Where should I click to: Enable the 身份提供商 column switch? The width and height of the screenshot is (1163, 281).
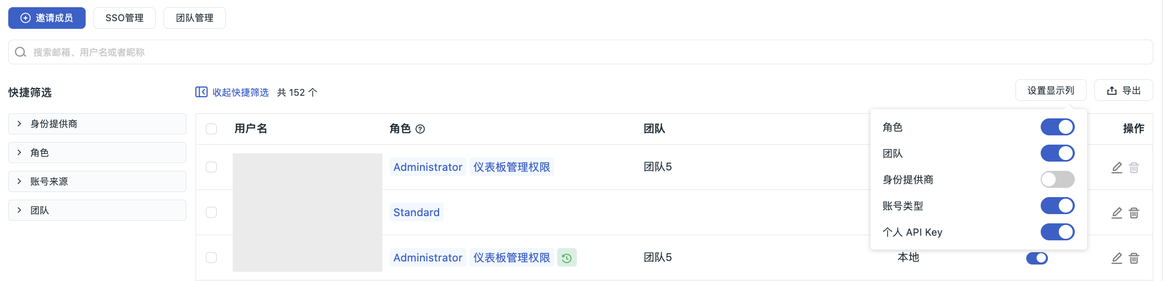1057,180
